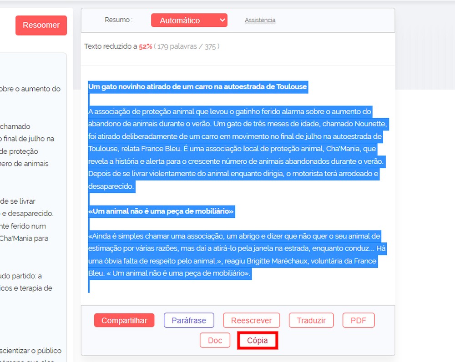This screenshot has width=455, height=362.
Task: Click Reescrever to rewrite the text
Action: 251,320
